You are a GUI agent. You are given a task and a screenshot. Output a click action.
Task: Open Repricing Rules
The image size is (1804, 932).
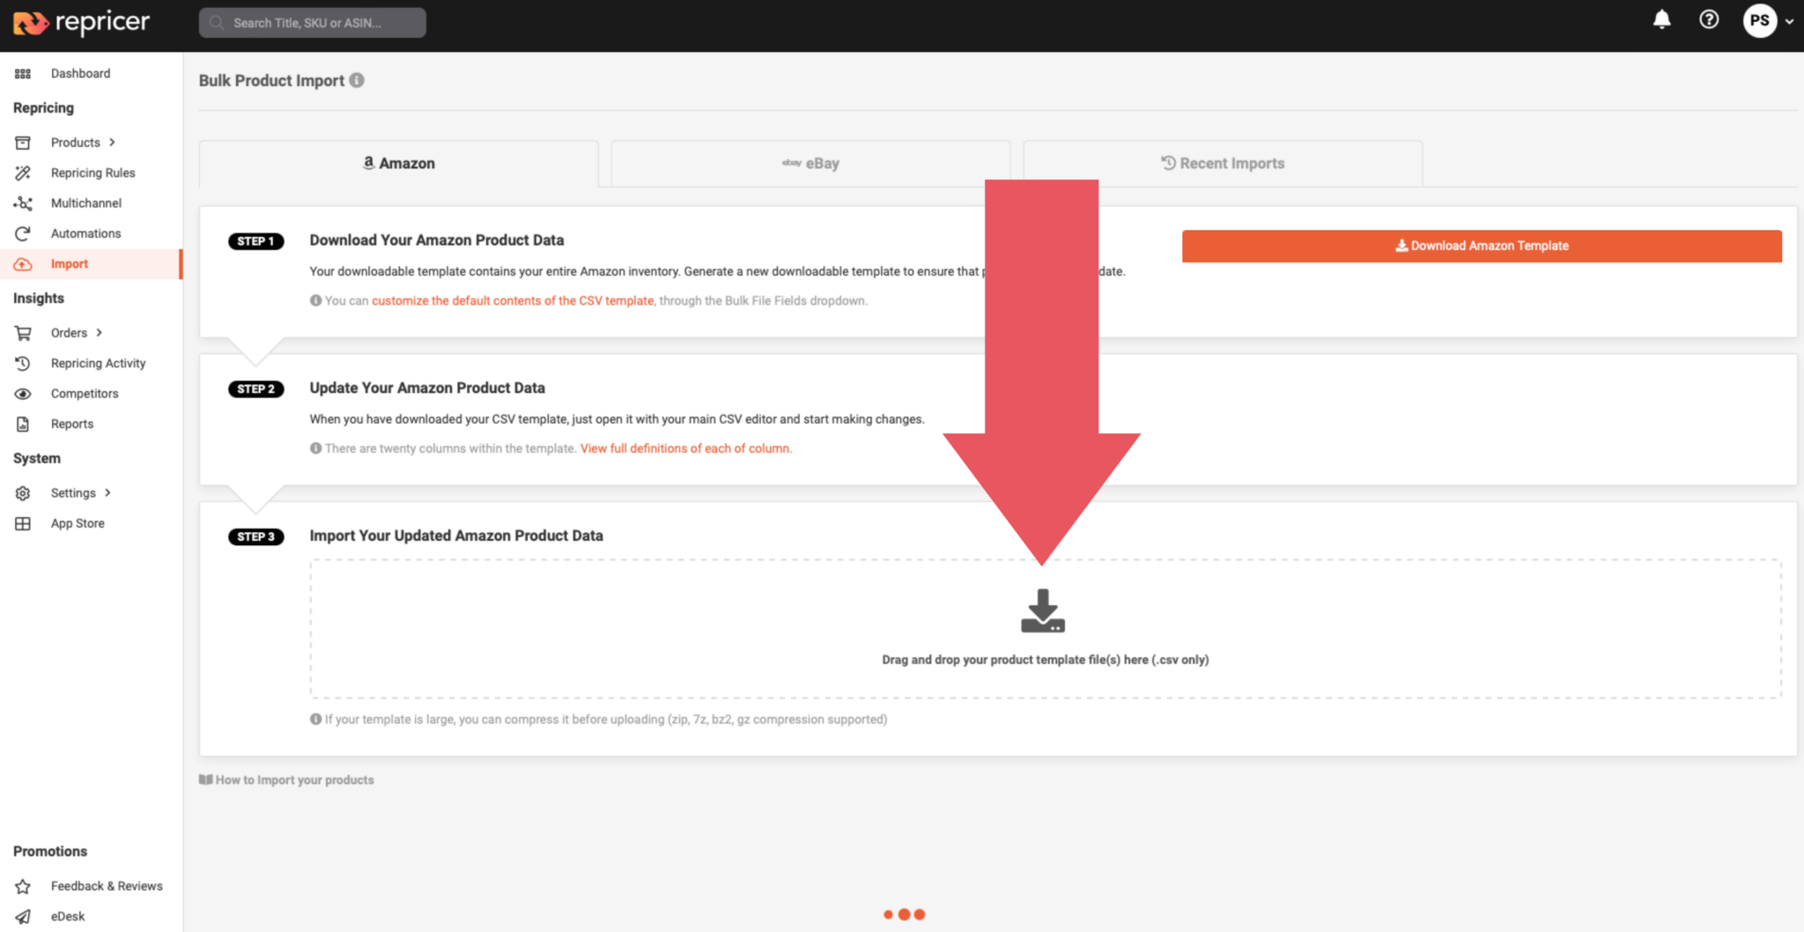92,173
